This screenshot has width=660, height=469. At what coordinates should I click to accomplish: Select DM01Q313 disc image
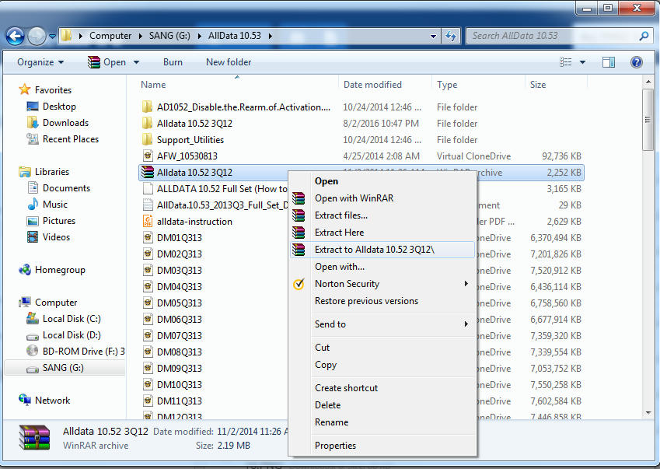pos(173,238)
